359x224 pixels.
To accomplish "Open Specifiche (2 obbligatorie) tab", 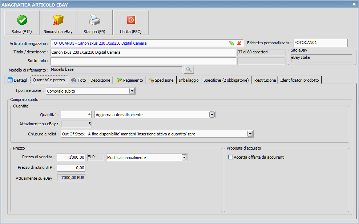I will 226,80.
